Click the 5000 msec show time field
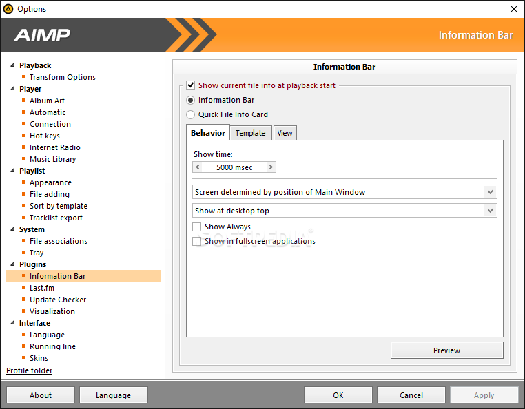The height and width of the screenshot is (409, 525). pos(234,167)
